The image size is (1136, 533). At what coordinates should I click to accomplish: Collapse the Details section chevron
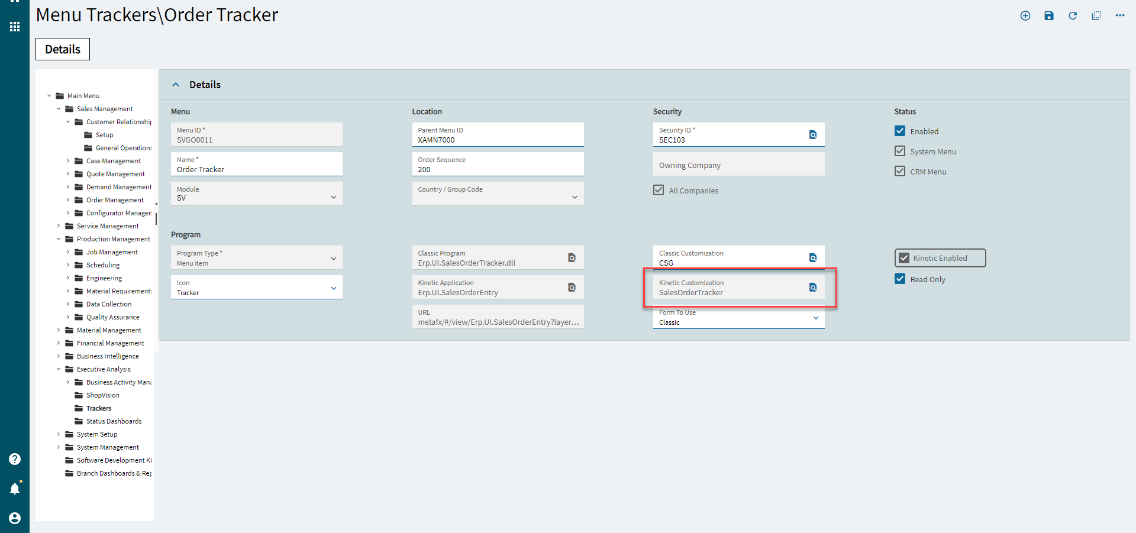point(176,84)
